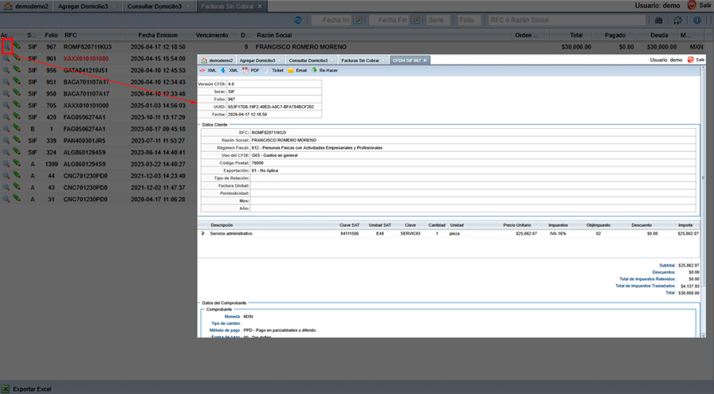Close the CFDI4 SIF 967 tab

[x=426, y=60]
